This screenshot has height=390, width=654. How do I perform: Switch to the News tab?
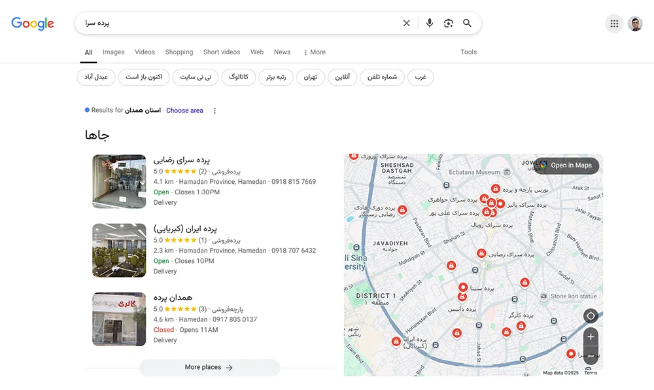point(282,52)
